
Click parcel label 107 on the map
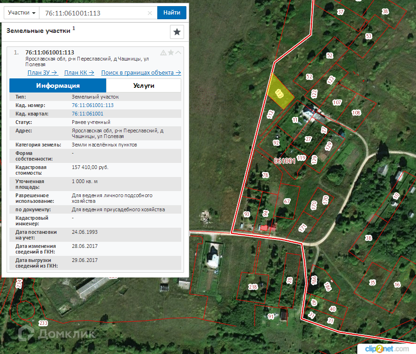[x=337, y=102]
